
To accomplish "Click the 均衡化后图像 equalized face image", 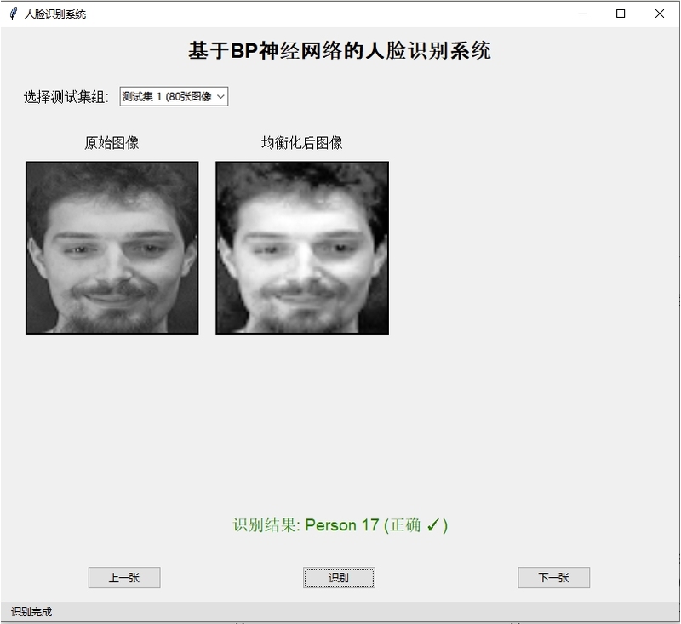I will 302,248.
